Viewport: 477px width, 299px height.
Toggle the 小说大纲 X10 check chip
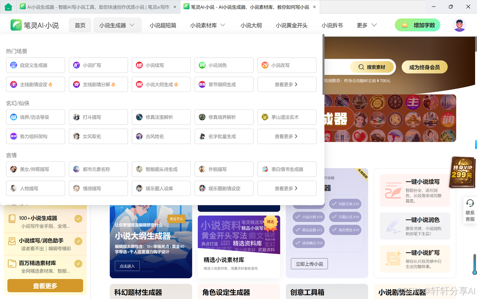[x=308, y=217]
